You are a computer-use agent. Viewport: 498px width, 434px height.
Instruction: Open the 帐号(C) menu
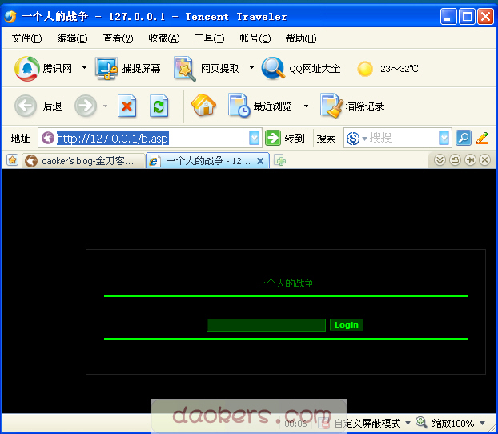point(255,38)
